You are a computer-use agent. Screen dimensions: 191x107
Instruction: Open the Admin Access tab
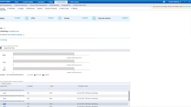[64, 9]
